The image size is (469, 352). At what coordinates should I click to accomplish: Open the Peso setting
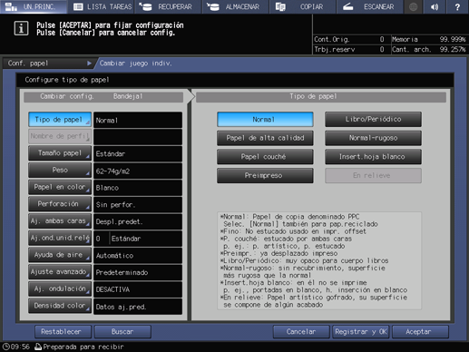pos(60,170)
